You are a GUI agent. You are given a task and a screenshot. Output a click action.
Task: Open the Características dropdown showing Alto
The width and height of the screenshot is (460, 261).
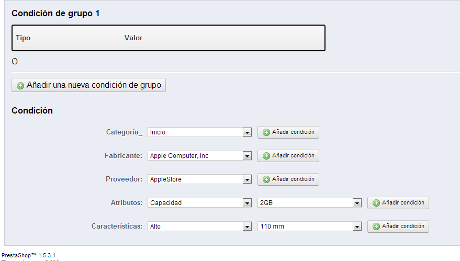(x=200, y=226)
